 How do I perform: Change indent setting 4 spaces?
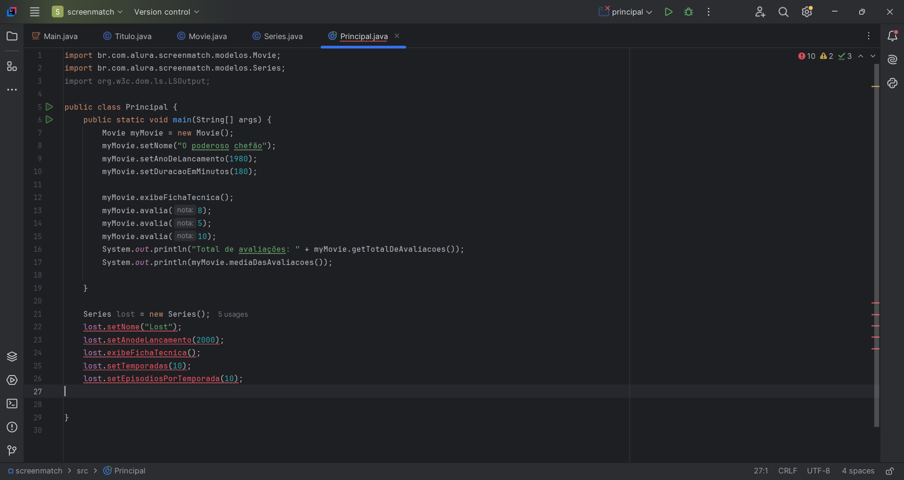pyautogui.click(x=858, y=471)
